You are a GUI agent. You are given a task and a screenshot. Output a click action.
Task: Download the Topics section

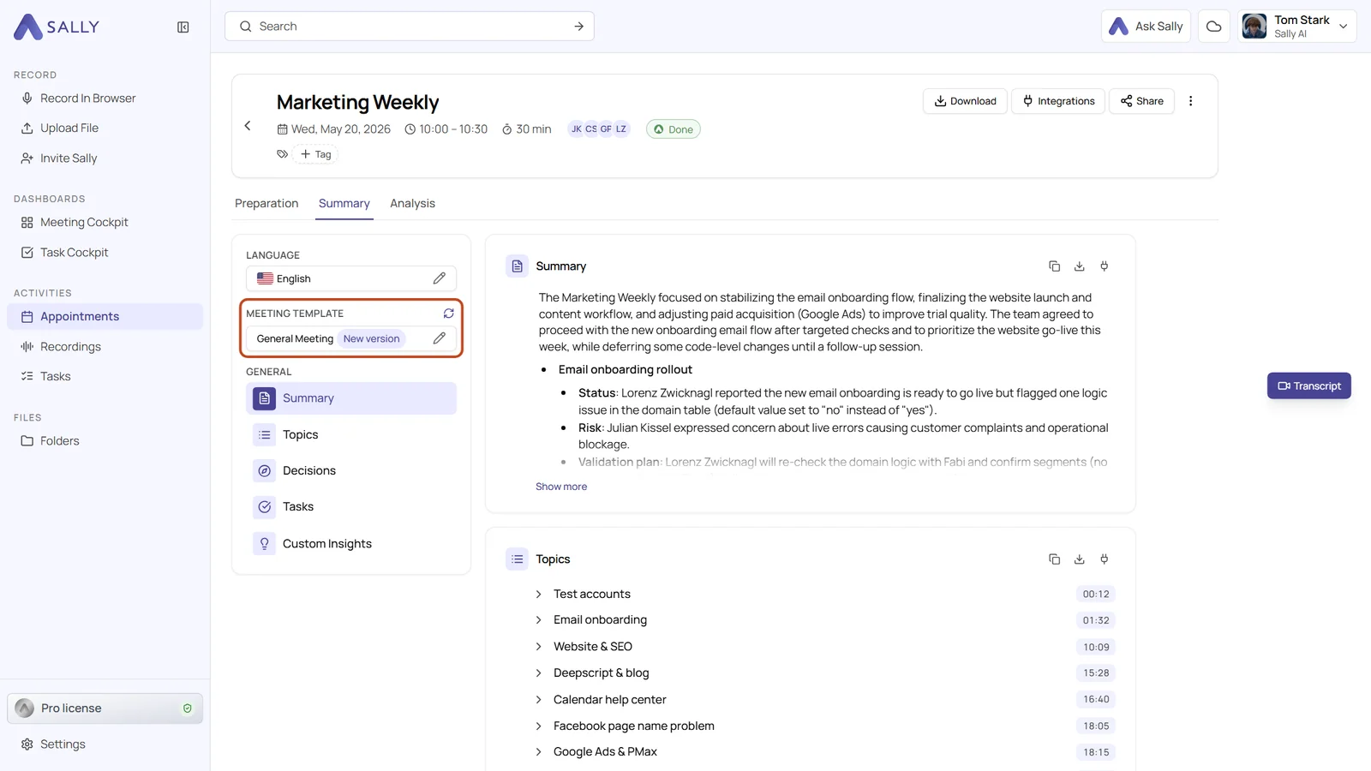1079,559
